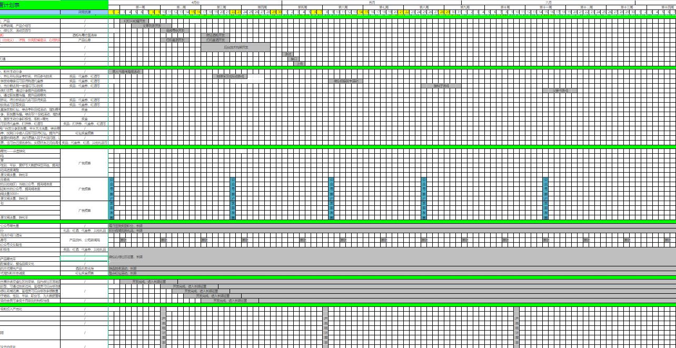Click the 地球保卫战互动游戏 bar
This screenshot has height=348, width=676.
pos(230,76)
